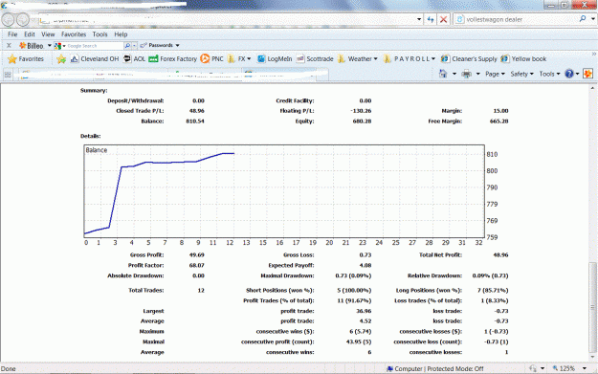
Task: Click the Google search magnifier button on the toolbar
Action: click(127, 46)
